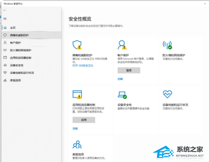The width and height of the screenshot is (209, 162).
Task: Click the 打开 360安全卫士 link
Action: click(x=84, y=65)
